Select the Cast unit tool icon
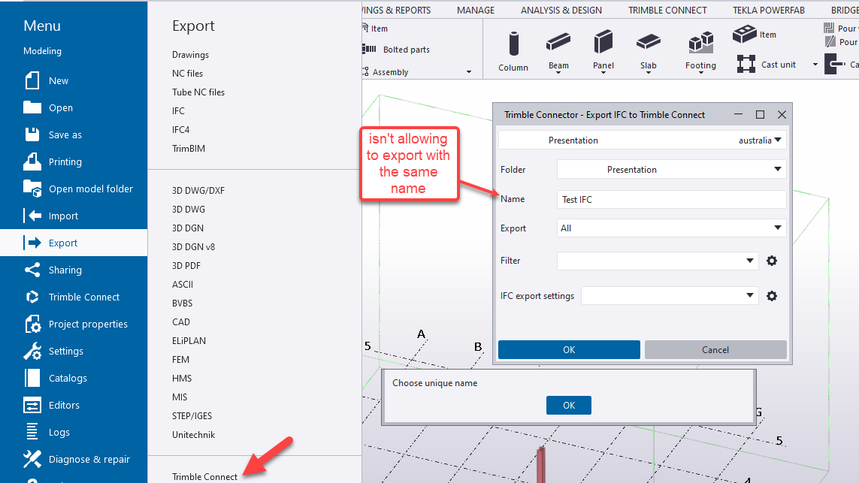This screenshot has height=483, width=859. (746, 64)
